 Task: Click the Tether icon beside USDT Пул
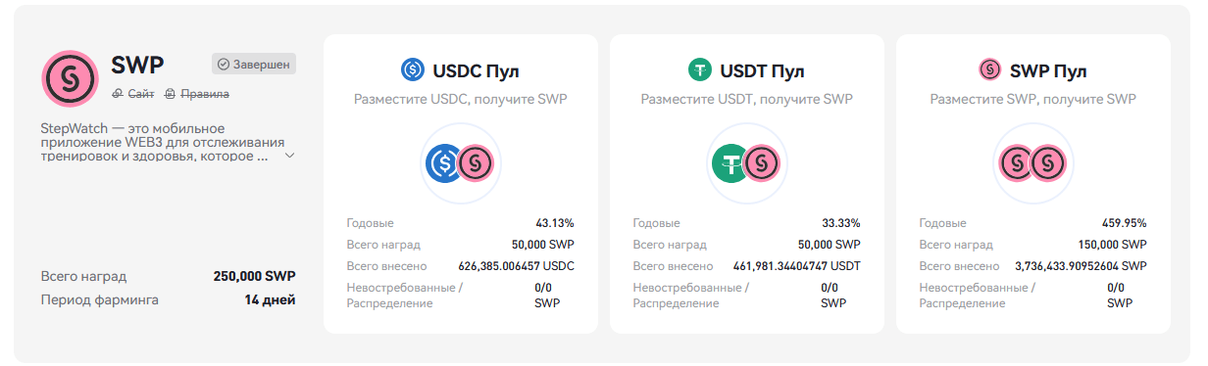point(699,70)
